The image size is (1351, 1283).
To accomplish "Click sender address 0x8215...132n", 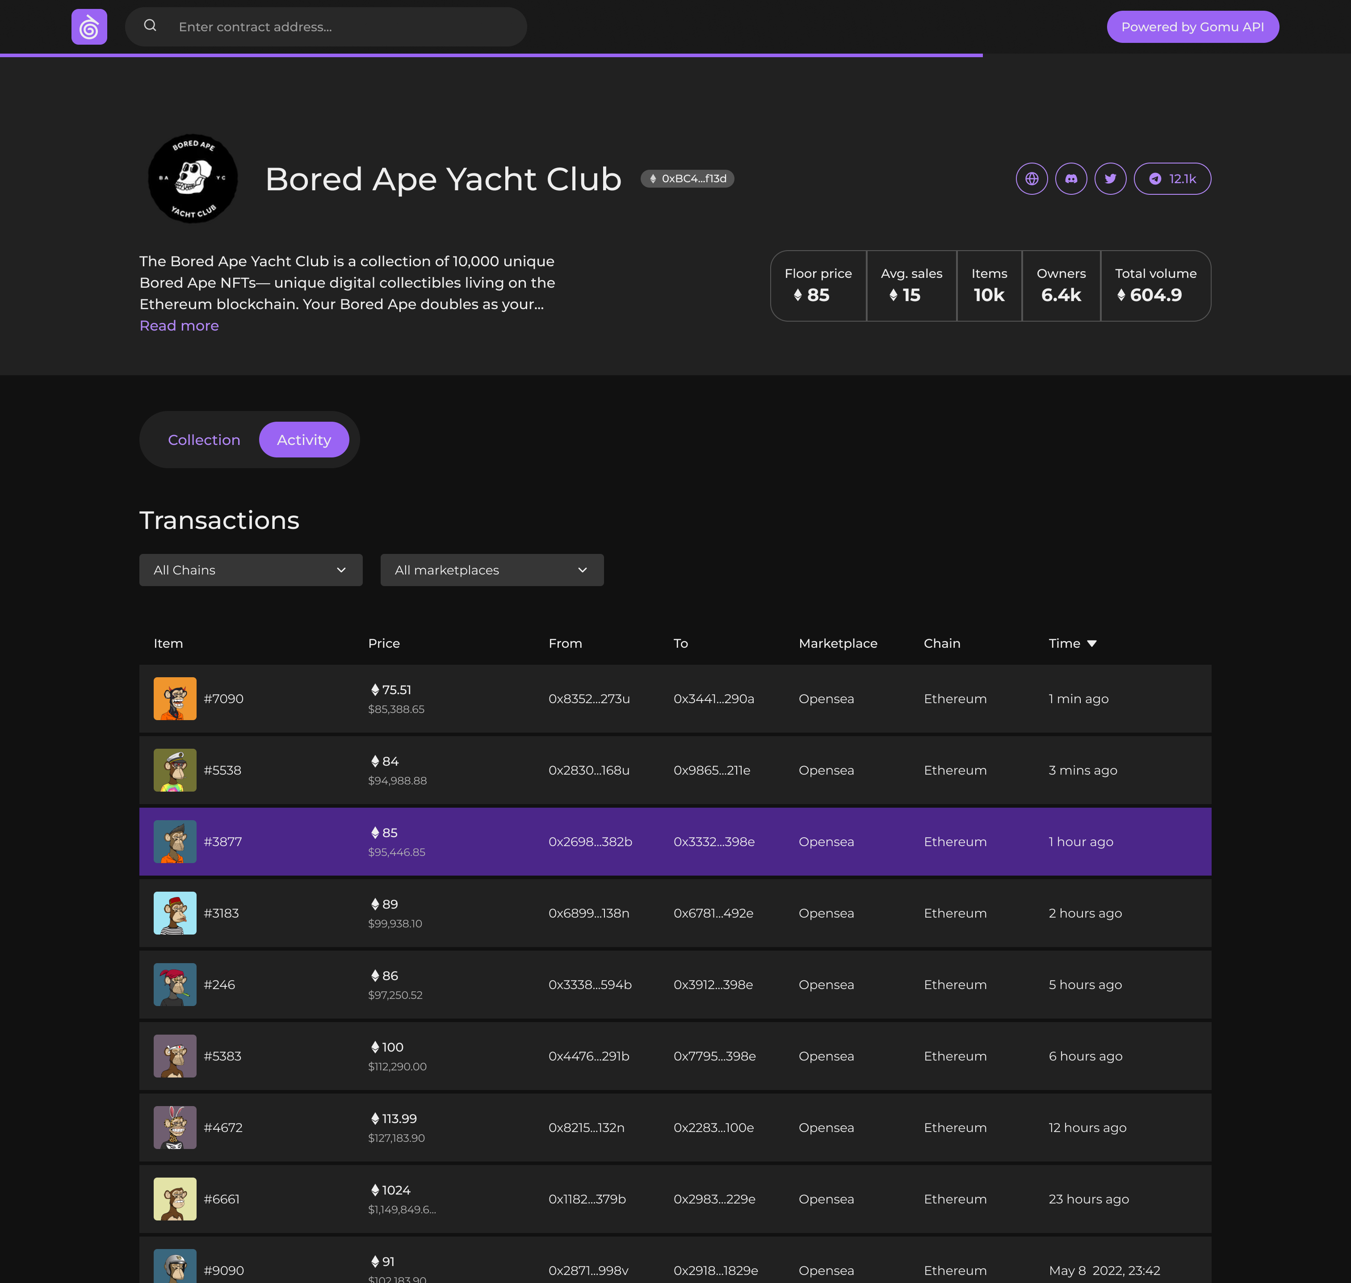I will tap(586, 1128).
